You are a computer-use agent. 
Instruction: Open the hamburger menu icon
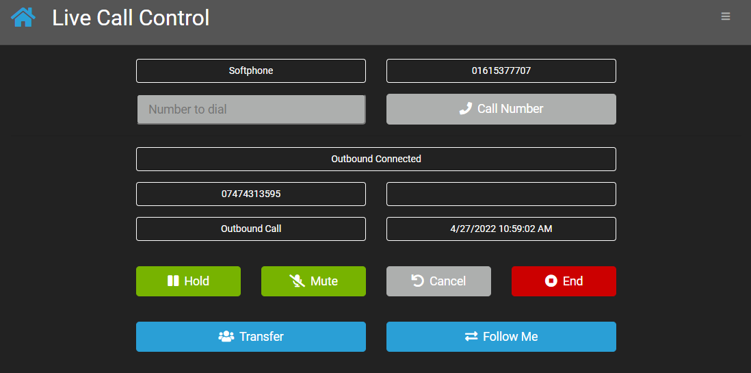click(726, 16)
